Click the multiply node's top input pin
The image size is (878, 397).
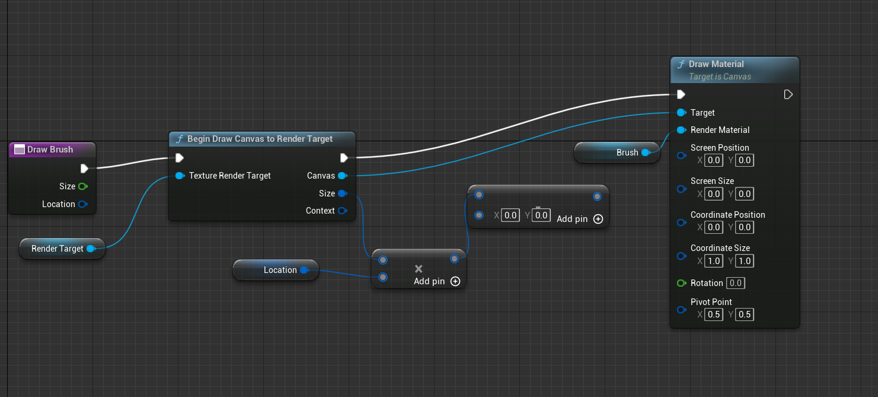coord(383,259)
